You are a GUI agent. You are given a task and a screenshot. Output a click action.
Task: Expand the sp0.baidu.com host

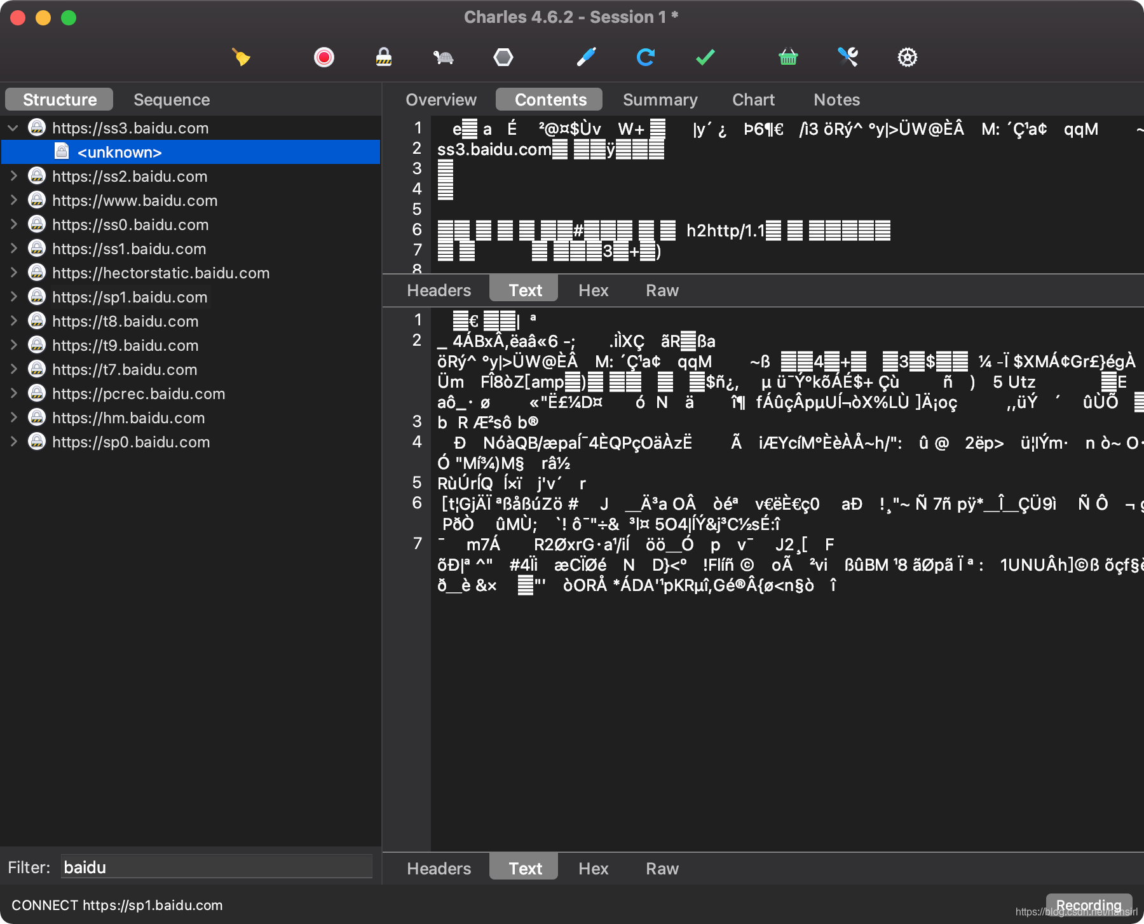coord(13,442)
